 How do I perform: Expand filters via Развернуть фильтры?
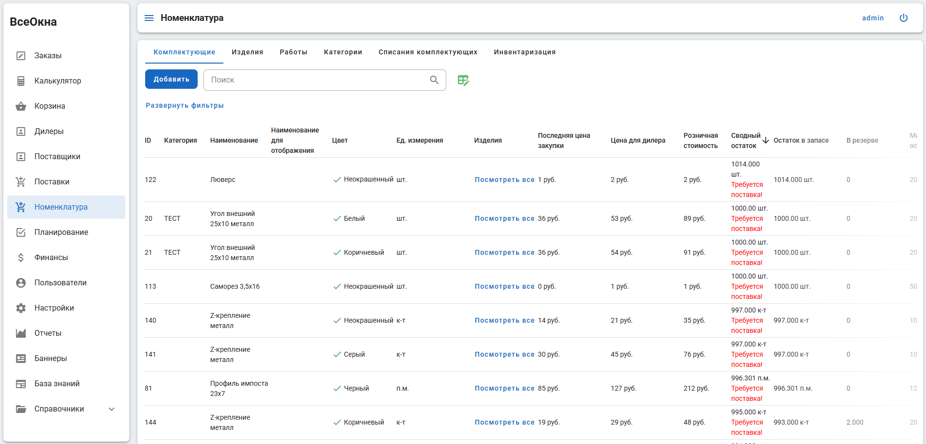pyautogui.click(x=185, y=105)
